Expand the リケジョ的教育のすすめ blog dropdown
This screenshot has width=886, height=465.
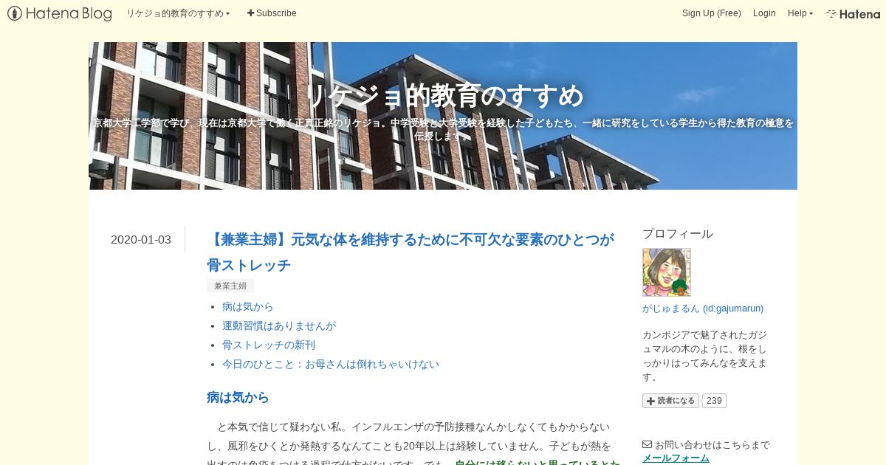click(178, 13)
